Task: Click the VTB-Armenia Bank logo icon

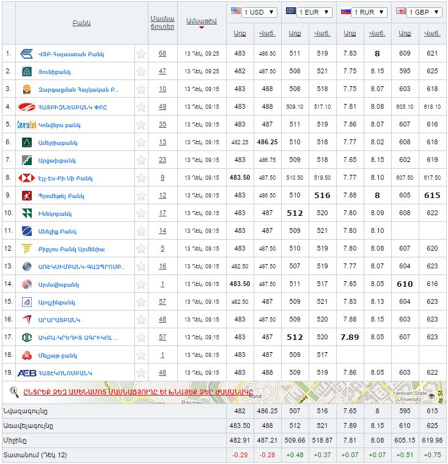Action: (27, 54)
